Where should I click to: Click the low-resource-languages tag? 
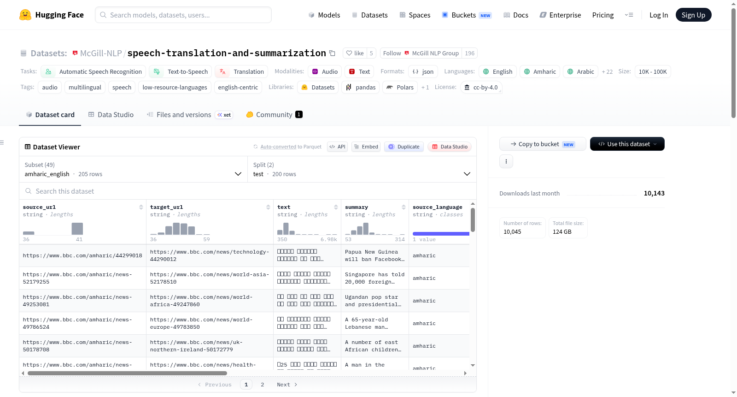tap(175, 87)
